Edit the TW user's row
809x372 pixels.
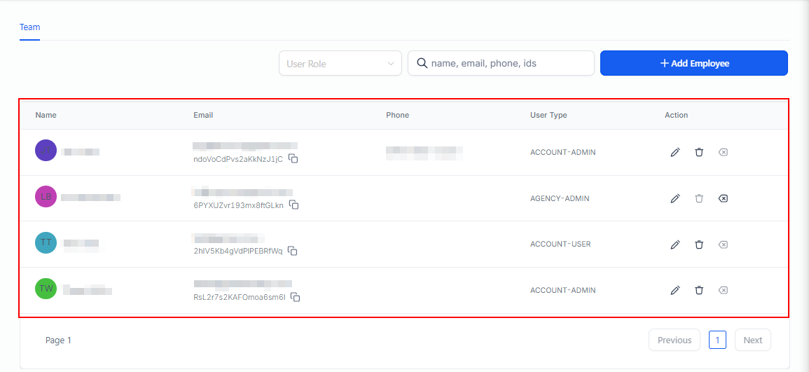pos(675,290)
